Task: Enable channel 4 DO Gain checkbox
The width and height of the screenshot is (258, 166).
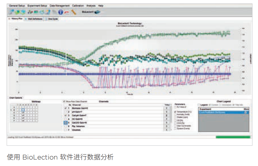Action: (65, 119)
